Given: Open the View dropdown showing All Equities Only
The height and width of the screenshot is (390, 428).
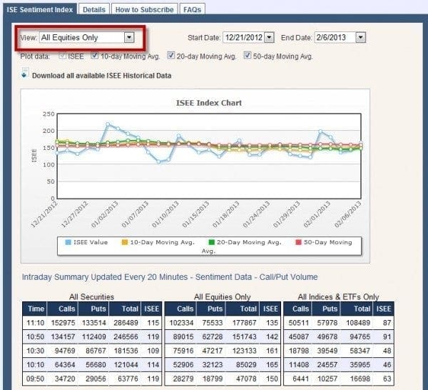Looking at the screenshot, I should tap(128, 37).
